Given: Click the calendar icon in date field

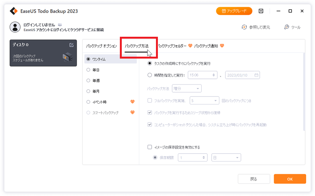Looking at the screenshot, I should [x=256, y=75].
